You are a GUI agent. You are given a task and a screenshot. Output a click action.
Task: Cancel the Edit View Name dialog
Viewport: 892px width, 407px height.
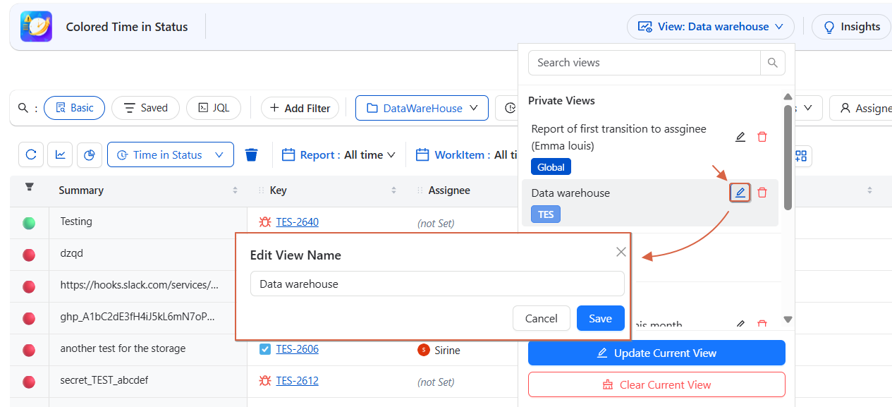click(542, 318)
